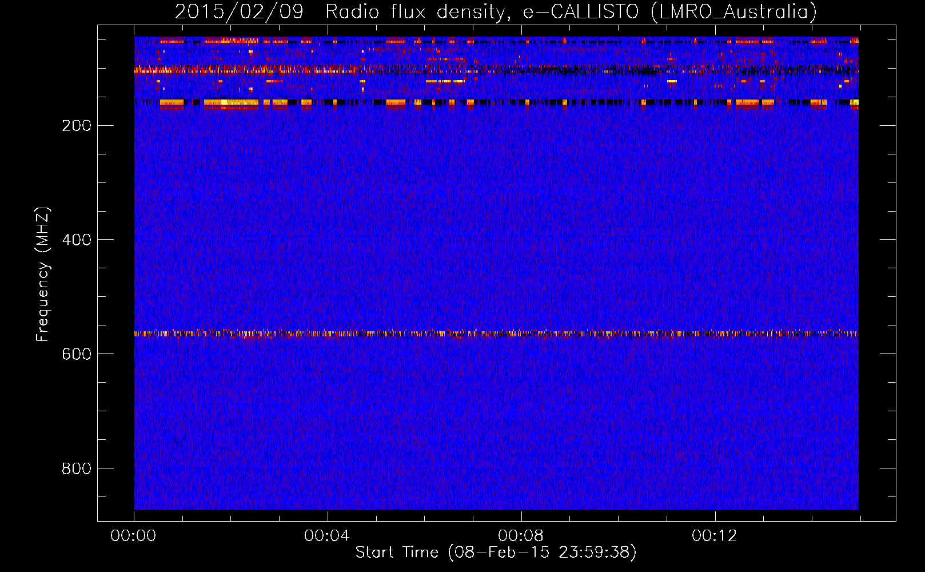Click the date '2015/02/09' in the title
The width and height of the screenshot is (925, 572).
pos(239,12)
